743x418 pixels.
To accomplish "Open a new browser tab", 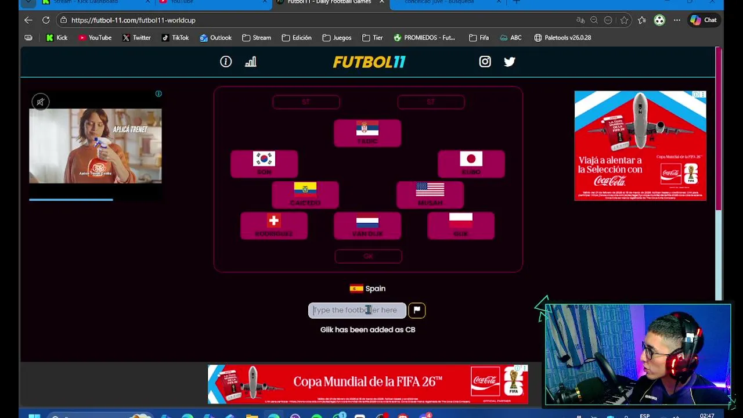I will click(x=516, y=2).
